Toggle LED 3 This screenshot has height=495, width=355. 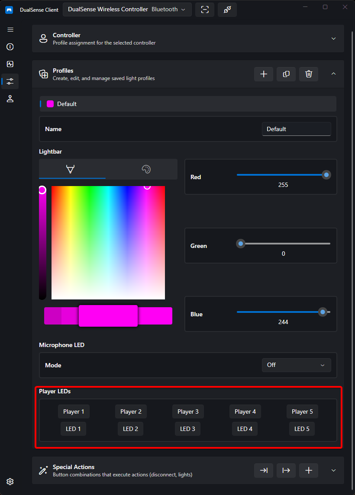point(187,429)
